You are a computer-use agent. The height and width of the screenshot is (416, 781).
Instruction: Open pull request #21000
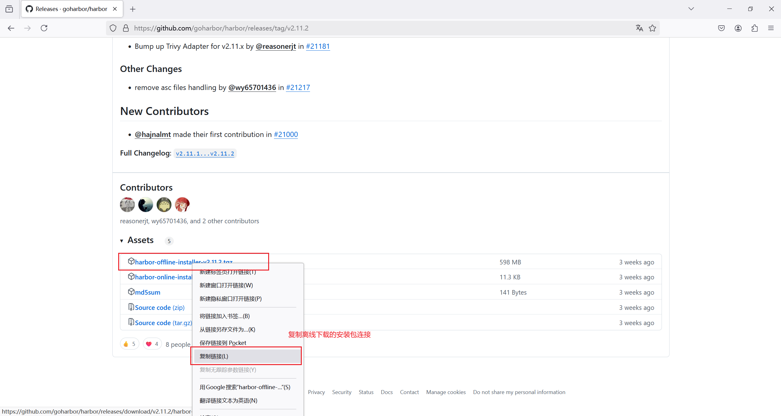[x=286, y=134]
